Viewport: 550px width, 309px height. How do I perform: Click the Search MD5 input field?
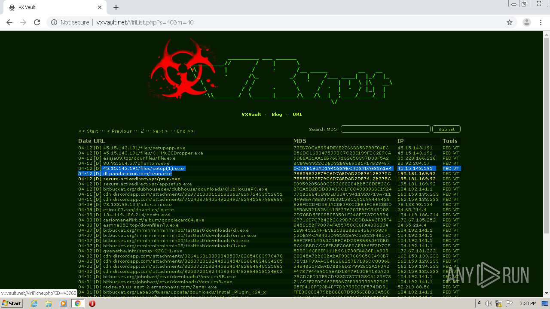coord(385,129)
